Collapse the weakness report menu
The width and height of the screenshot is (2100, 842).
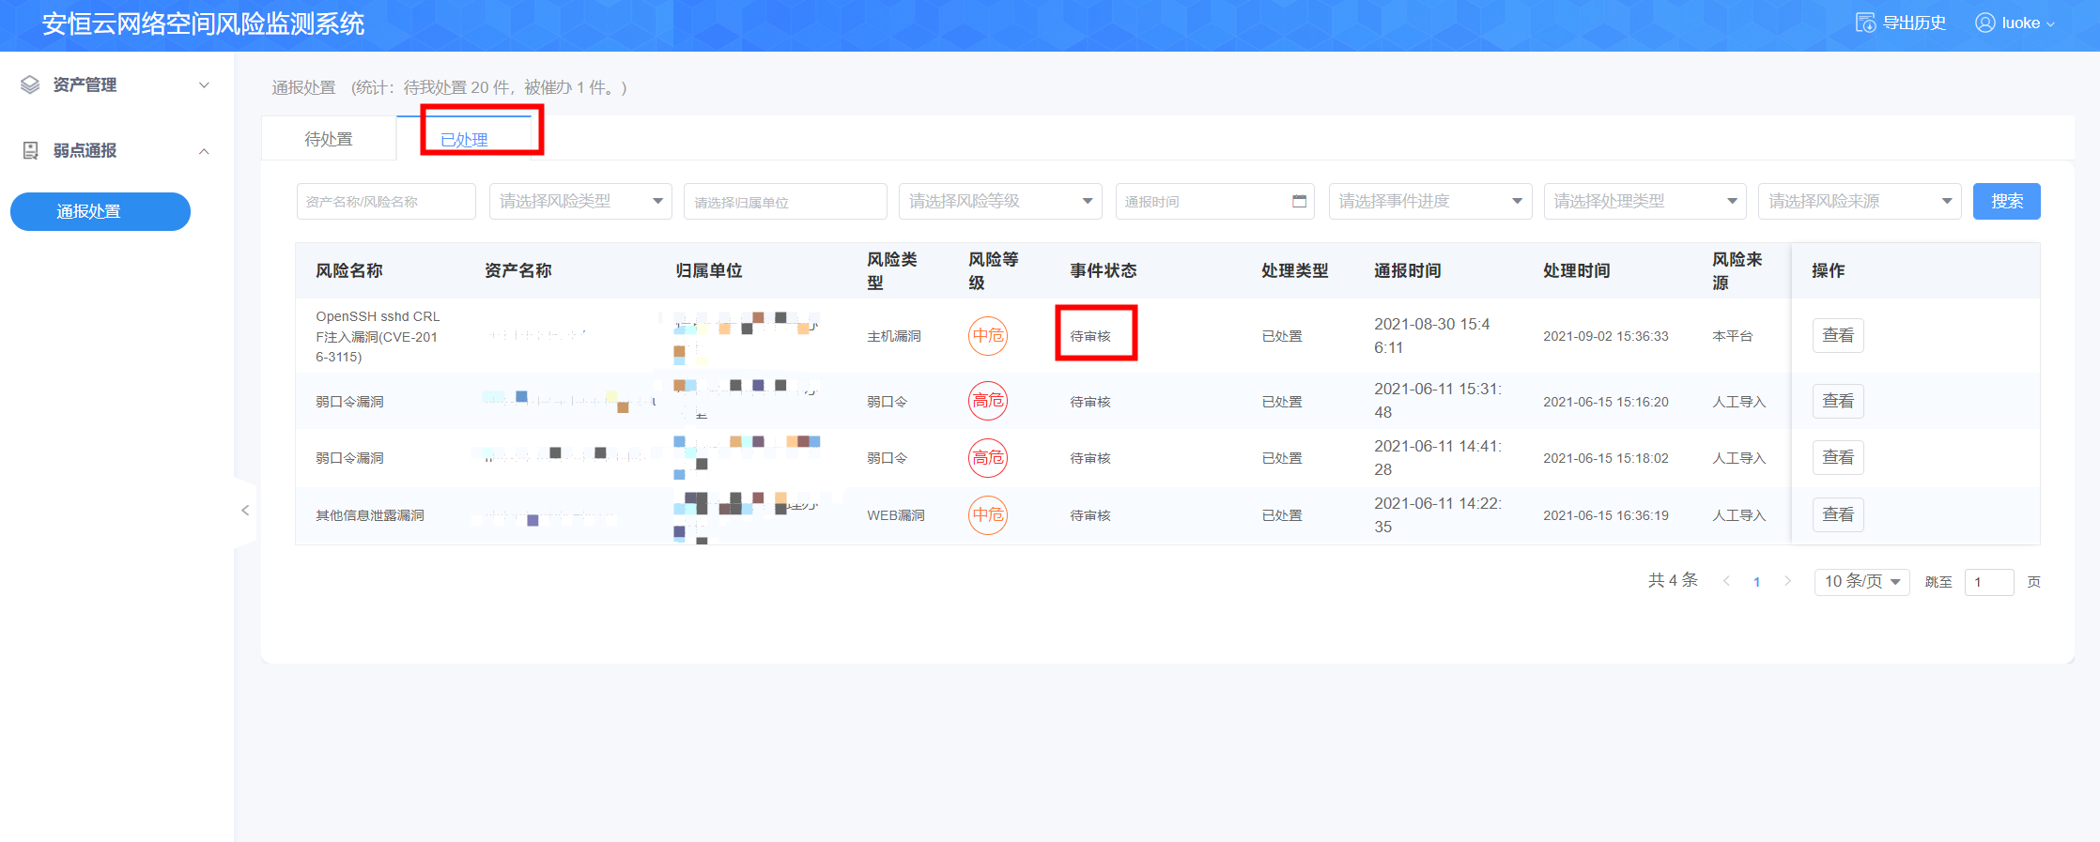click(x=204, y=151)
